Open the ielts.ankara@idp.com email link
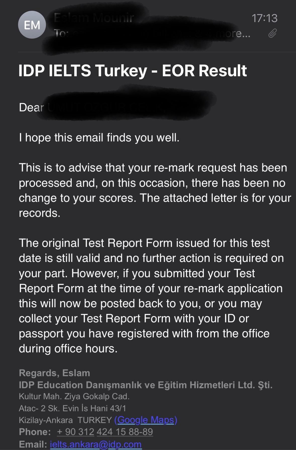 tap(96, 444)
